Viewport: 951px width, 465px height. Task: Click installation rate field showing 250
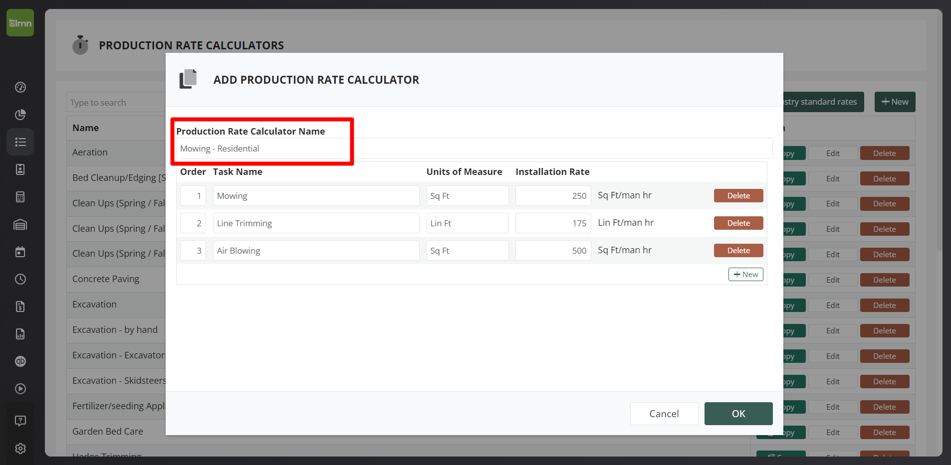pyautogui.click(x=553, y=196)
